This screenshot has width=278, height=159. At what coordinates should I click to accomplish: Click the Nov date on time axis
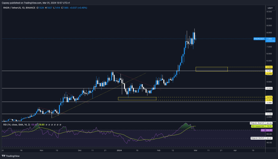tap(42, 151)
